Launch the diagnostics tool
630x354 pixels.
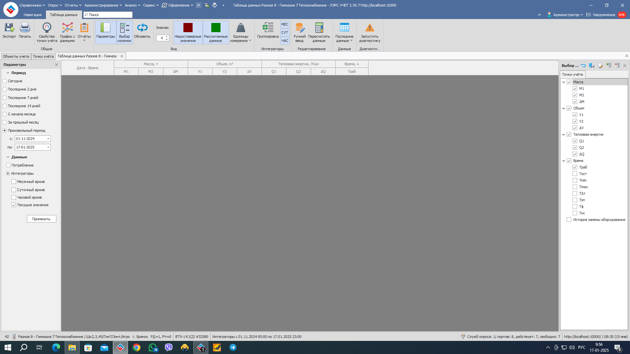(369, 33)
